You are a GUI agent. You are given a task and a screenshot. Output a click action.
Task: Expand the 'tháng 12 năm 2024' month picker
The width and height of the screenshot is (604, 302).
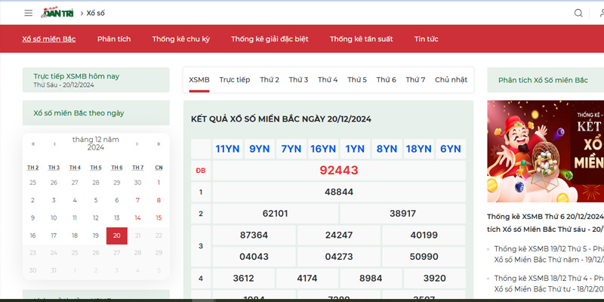(95, 143)
